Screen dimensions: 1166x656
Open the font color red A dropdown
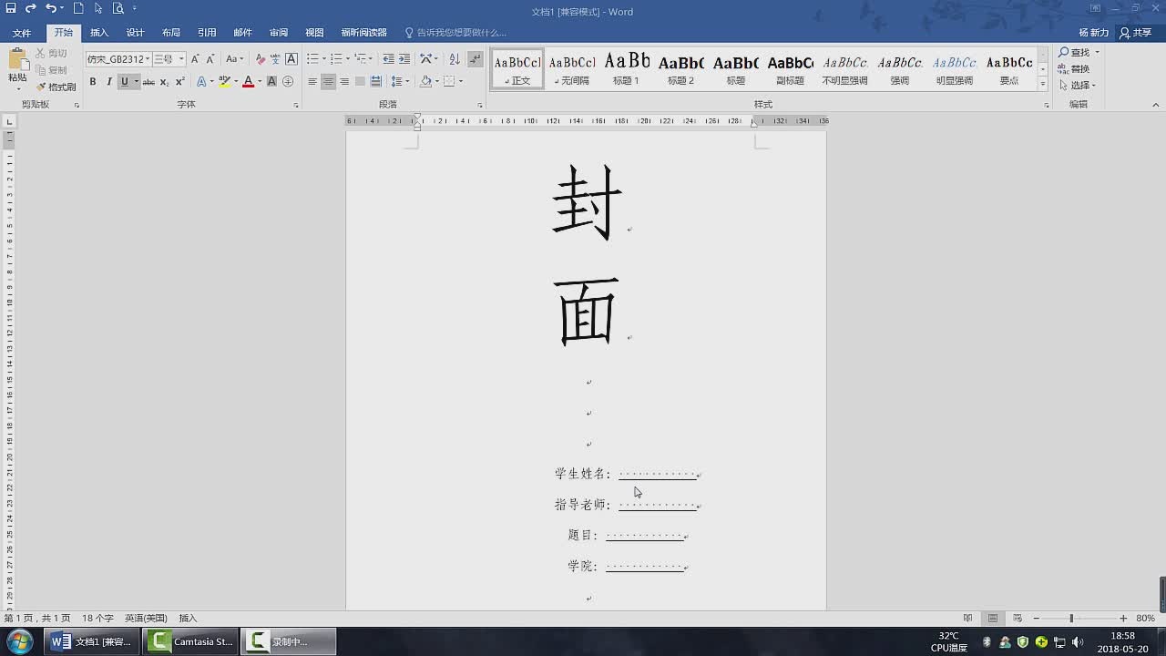pyautogui.click(x=260, y=82)
